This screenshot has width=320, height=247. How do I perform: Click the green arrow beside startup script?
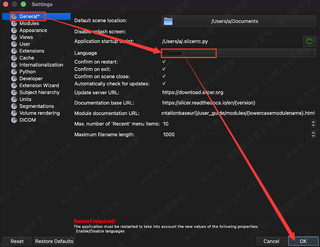tap(309, 41)
